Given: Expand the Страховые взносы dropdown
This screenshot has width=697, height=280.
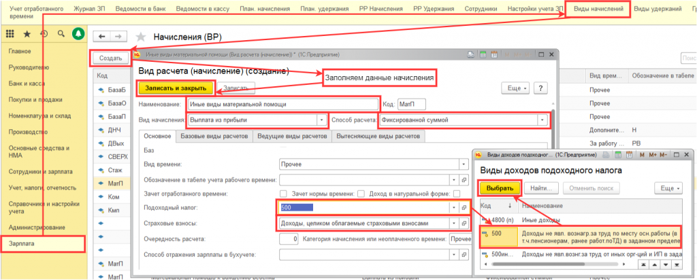Looking at the screenshot, I should coord(454,223).
